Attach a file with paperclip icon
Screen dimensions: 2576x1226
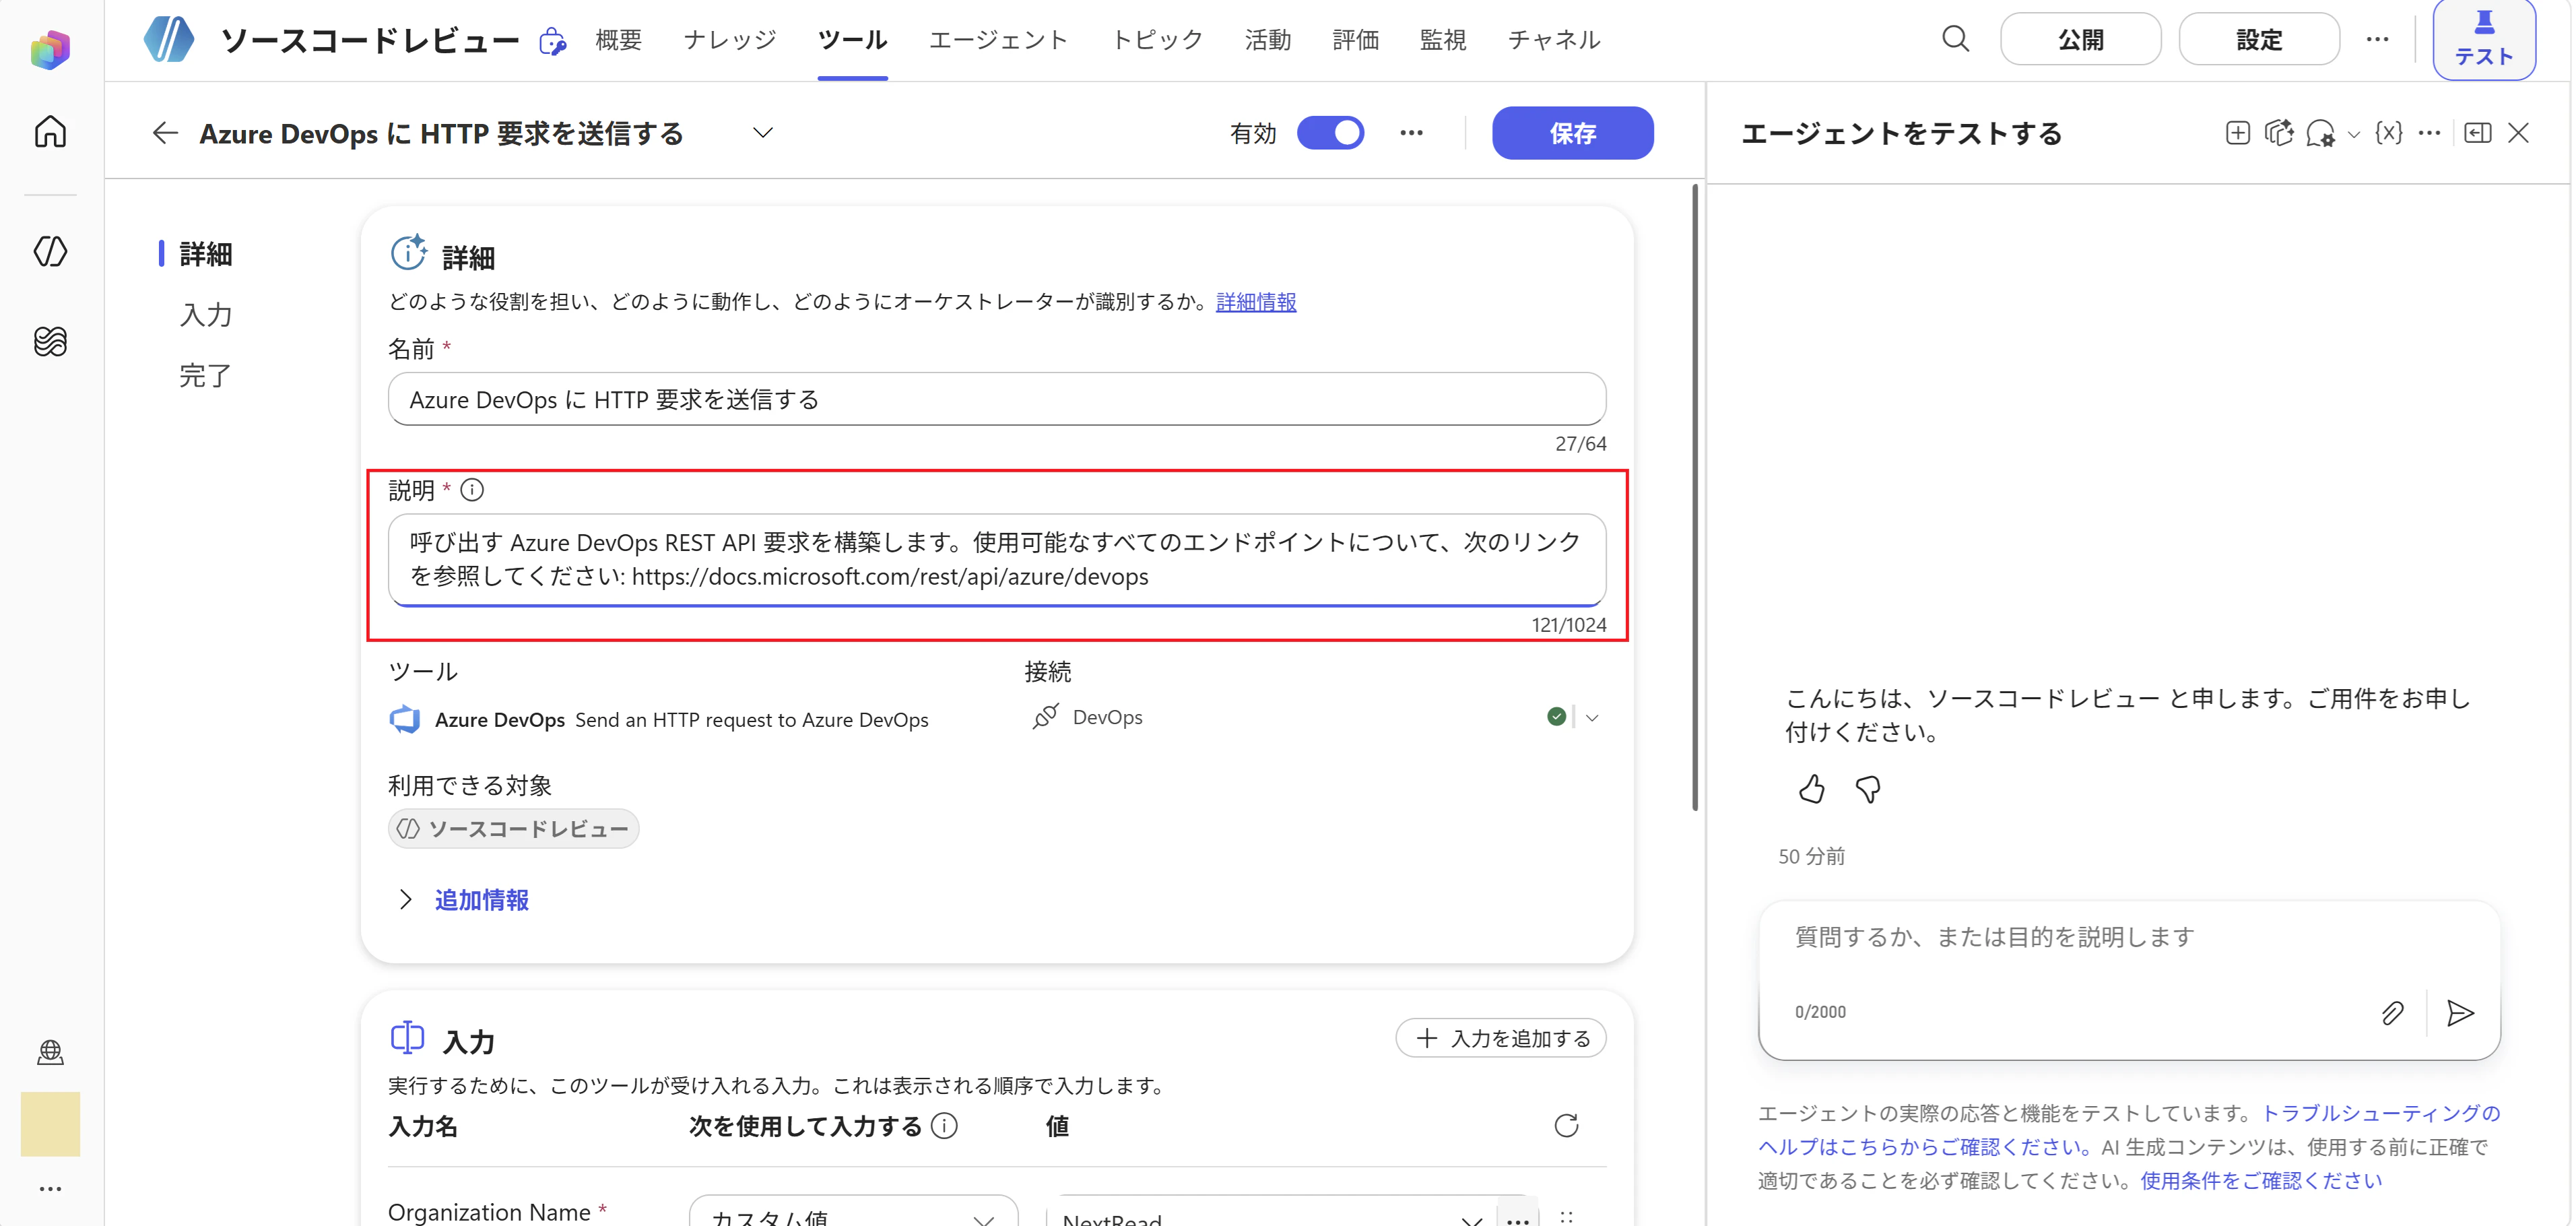tap(2392, 1013)
